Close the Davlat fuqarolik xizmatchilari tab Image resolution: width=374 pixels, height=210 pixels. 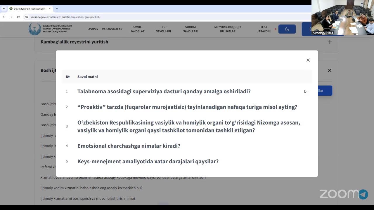pos(50,9)
